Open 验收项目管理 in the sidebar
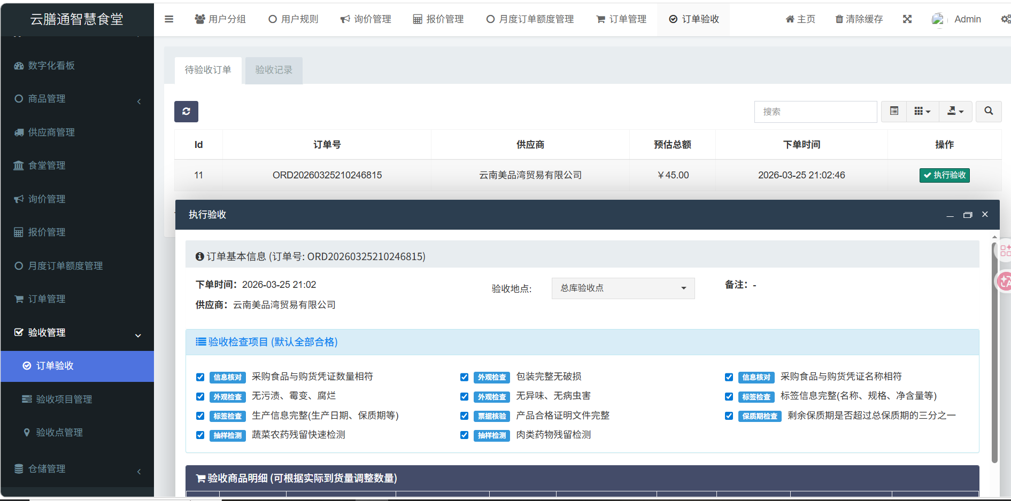Screen dimensions: 1011x501 click(x=64, y=400)
